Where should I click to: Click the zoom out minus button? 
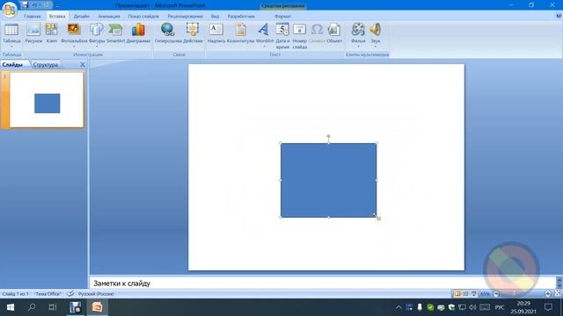[496, 294]
